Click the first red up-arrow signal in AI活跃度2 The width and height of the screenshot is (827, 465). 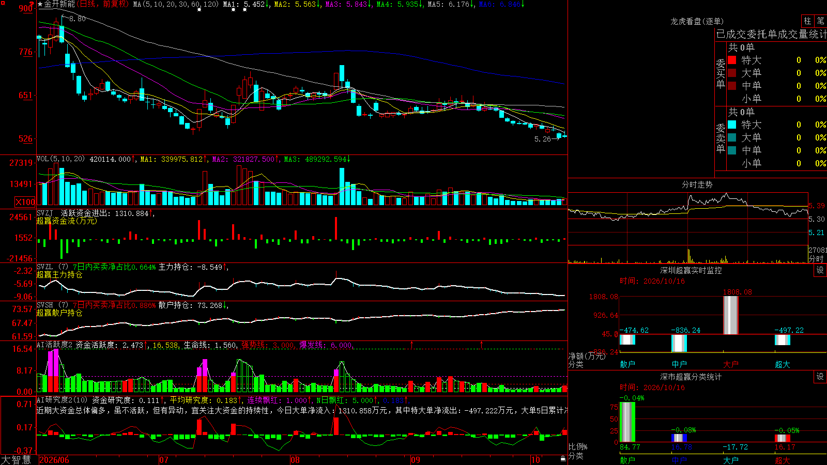[x=412, y=344]
